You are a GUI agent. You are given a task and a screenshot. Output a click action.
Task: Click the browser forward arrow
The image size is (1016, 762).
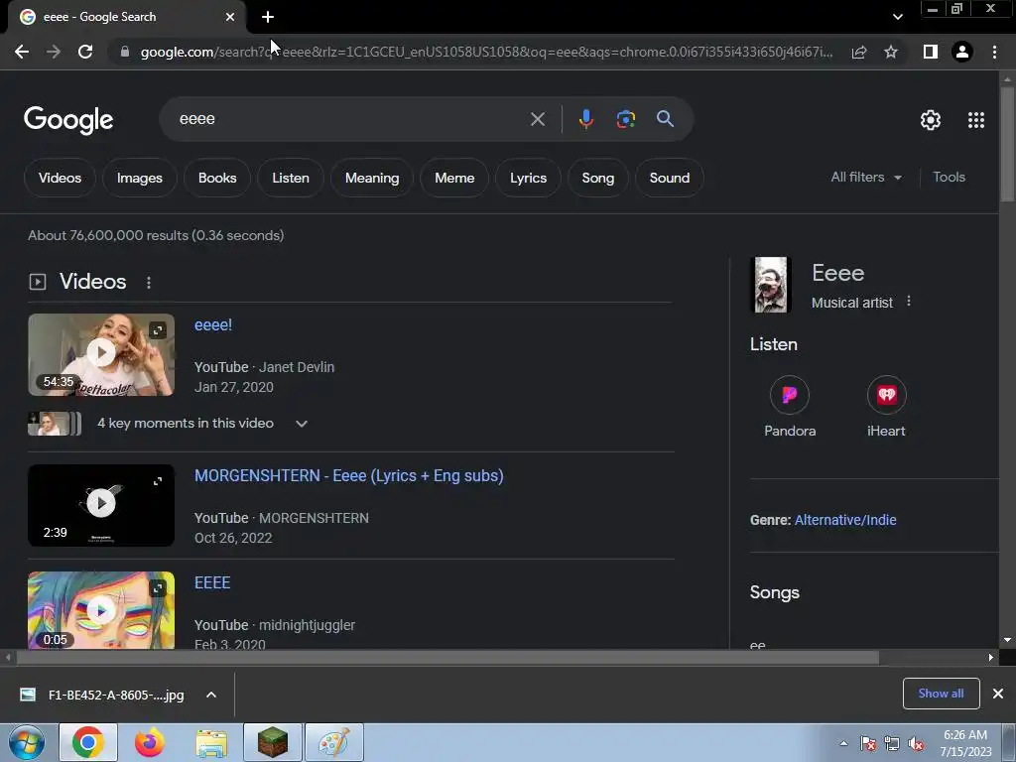54,52
